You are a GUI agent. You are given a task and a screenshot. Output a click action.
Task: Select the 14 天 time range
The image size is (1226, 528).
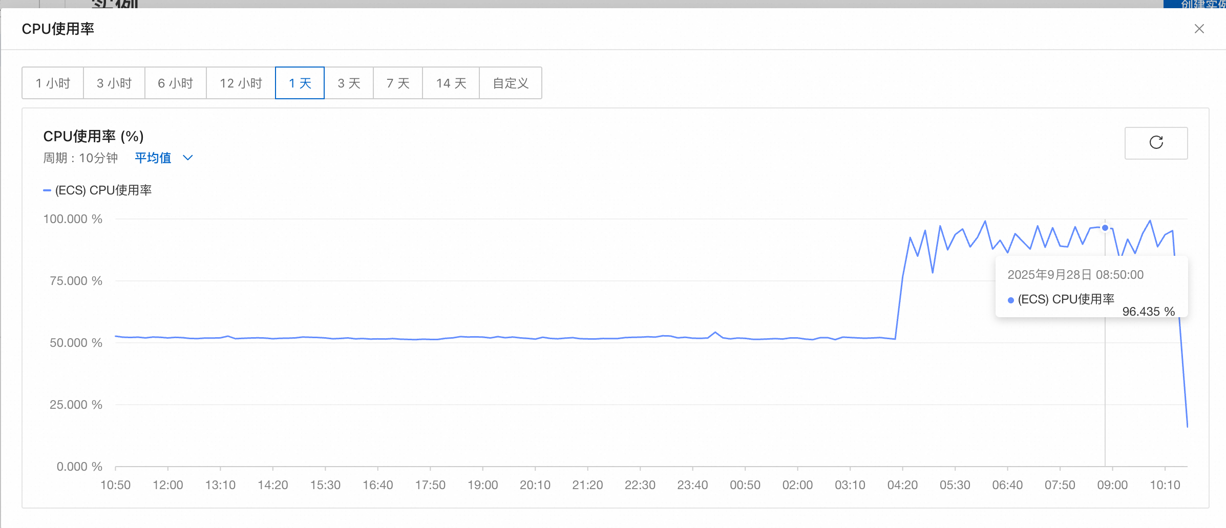tap(451, 83)
